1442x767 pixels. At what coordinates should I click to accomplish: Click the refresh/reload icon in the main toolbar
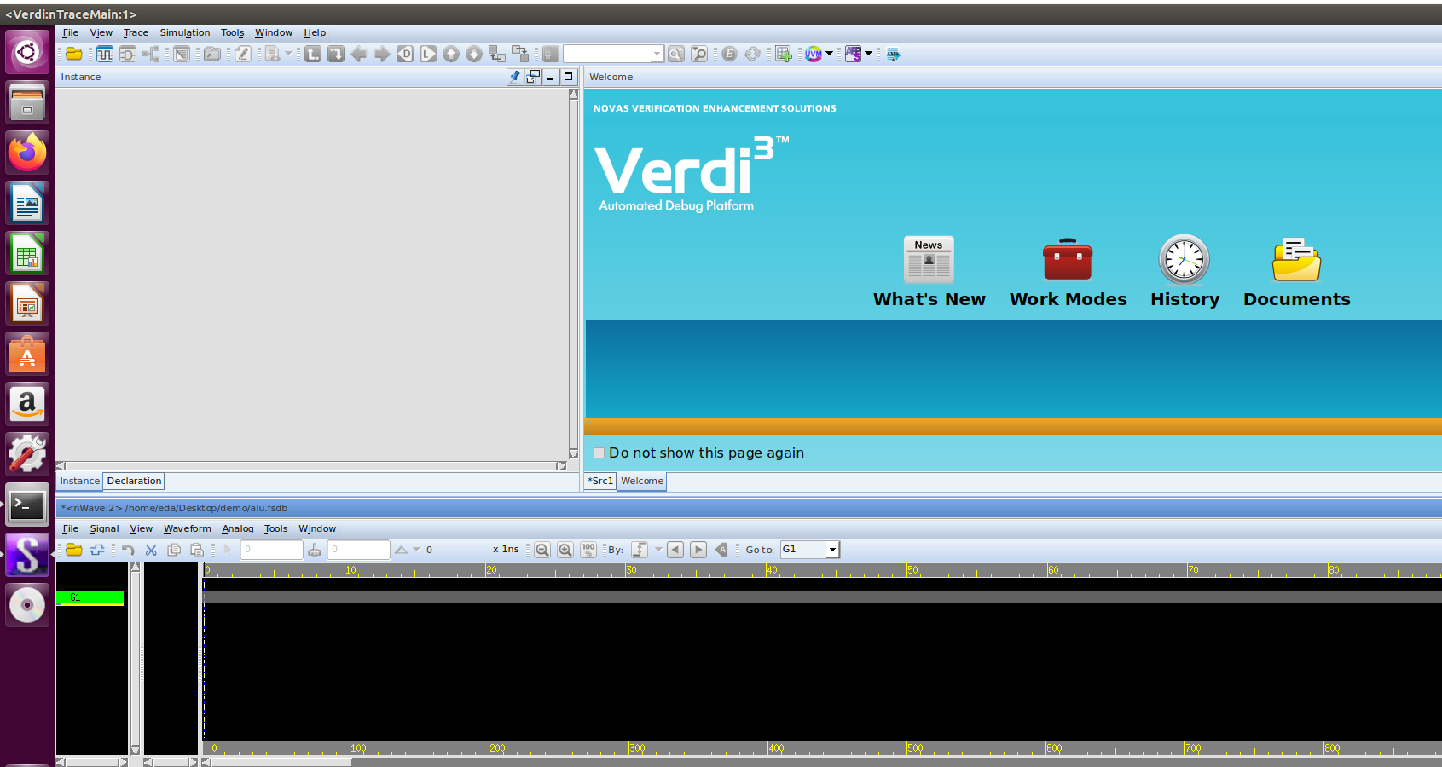(752, 53)
